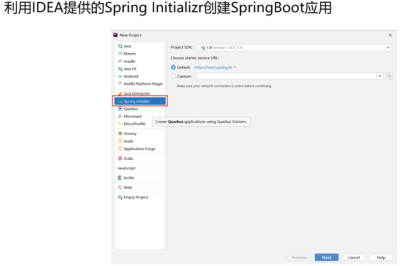Click the Groovy green circle icon
The width and height of the screenshot is (400, 266).
(120, 133)
